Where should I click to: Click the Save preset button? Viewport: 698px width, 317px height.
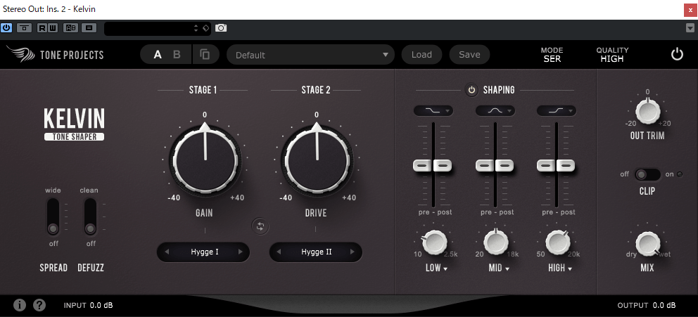tap(469, 55)
